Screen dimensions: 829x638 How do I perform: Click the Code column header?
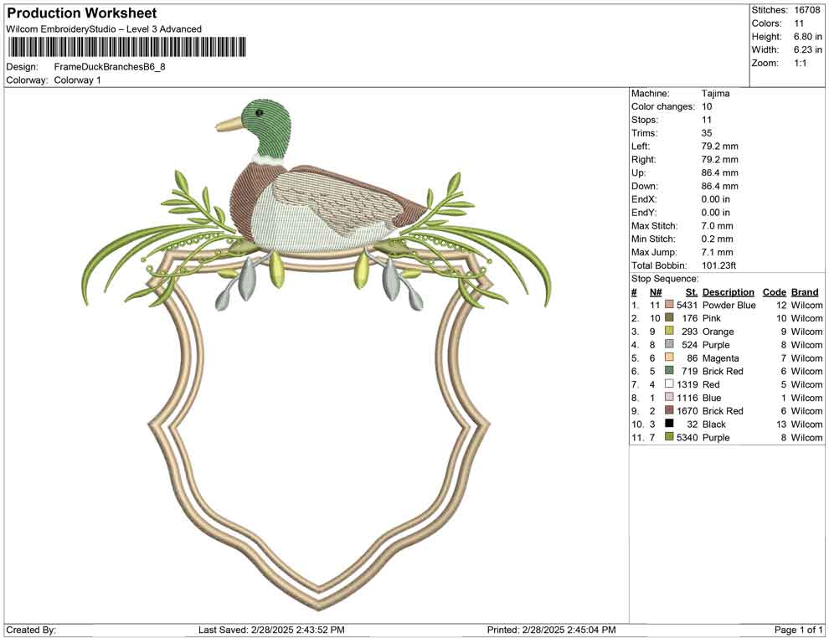(x=775, y=291)
